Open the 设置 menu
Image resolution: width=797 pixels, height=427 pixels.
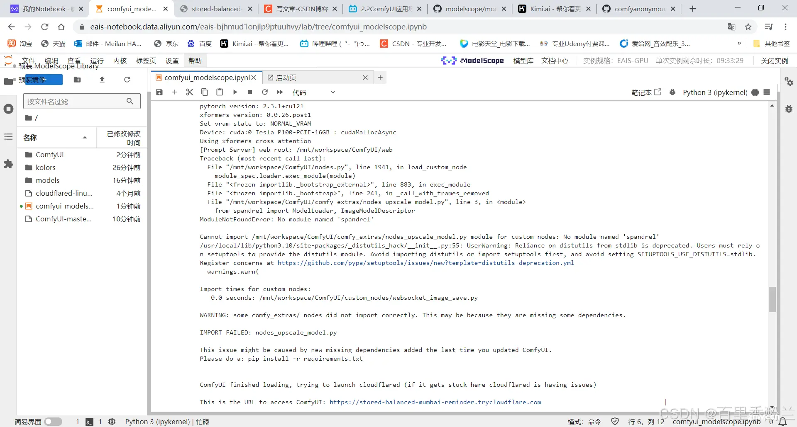(172, 61)
